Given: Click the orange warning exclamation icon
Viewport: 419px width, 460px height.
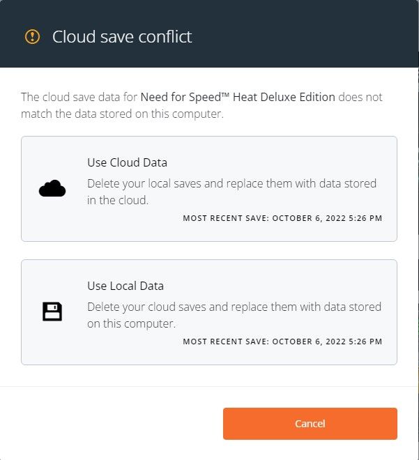Looking at the screenshot, I should (32, 36).
